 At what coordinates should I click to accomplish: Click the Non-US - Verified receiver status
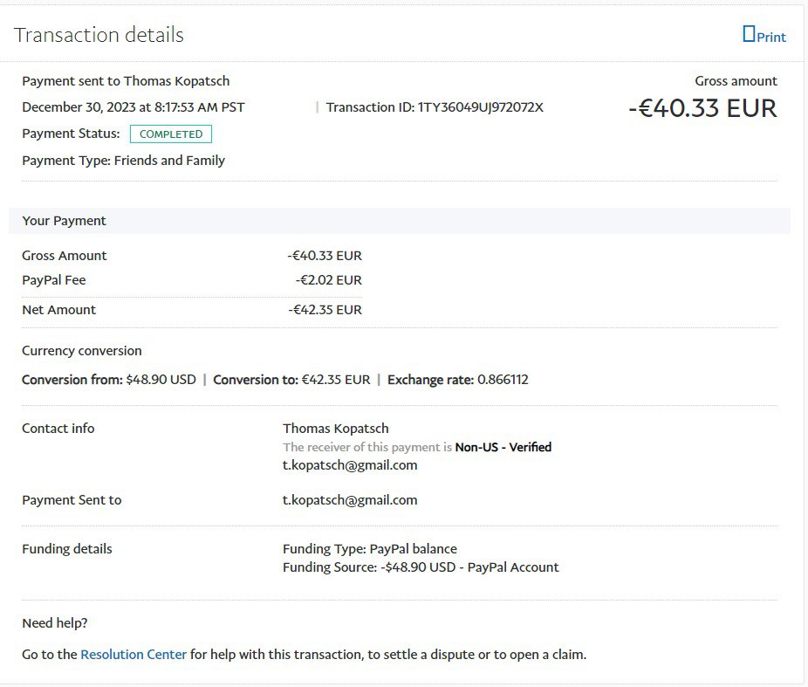coord(503,447)
